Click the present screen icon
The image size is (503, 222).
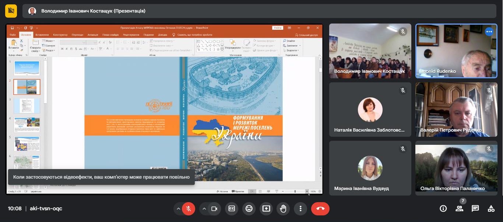(266, 209)
